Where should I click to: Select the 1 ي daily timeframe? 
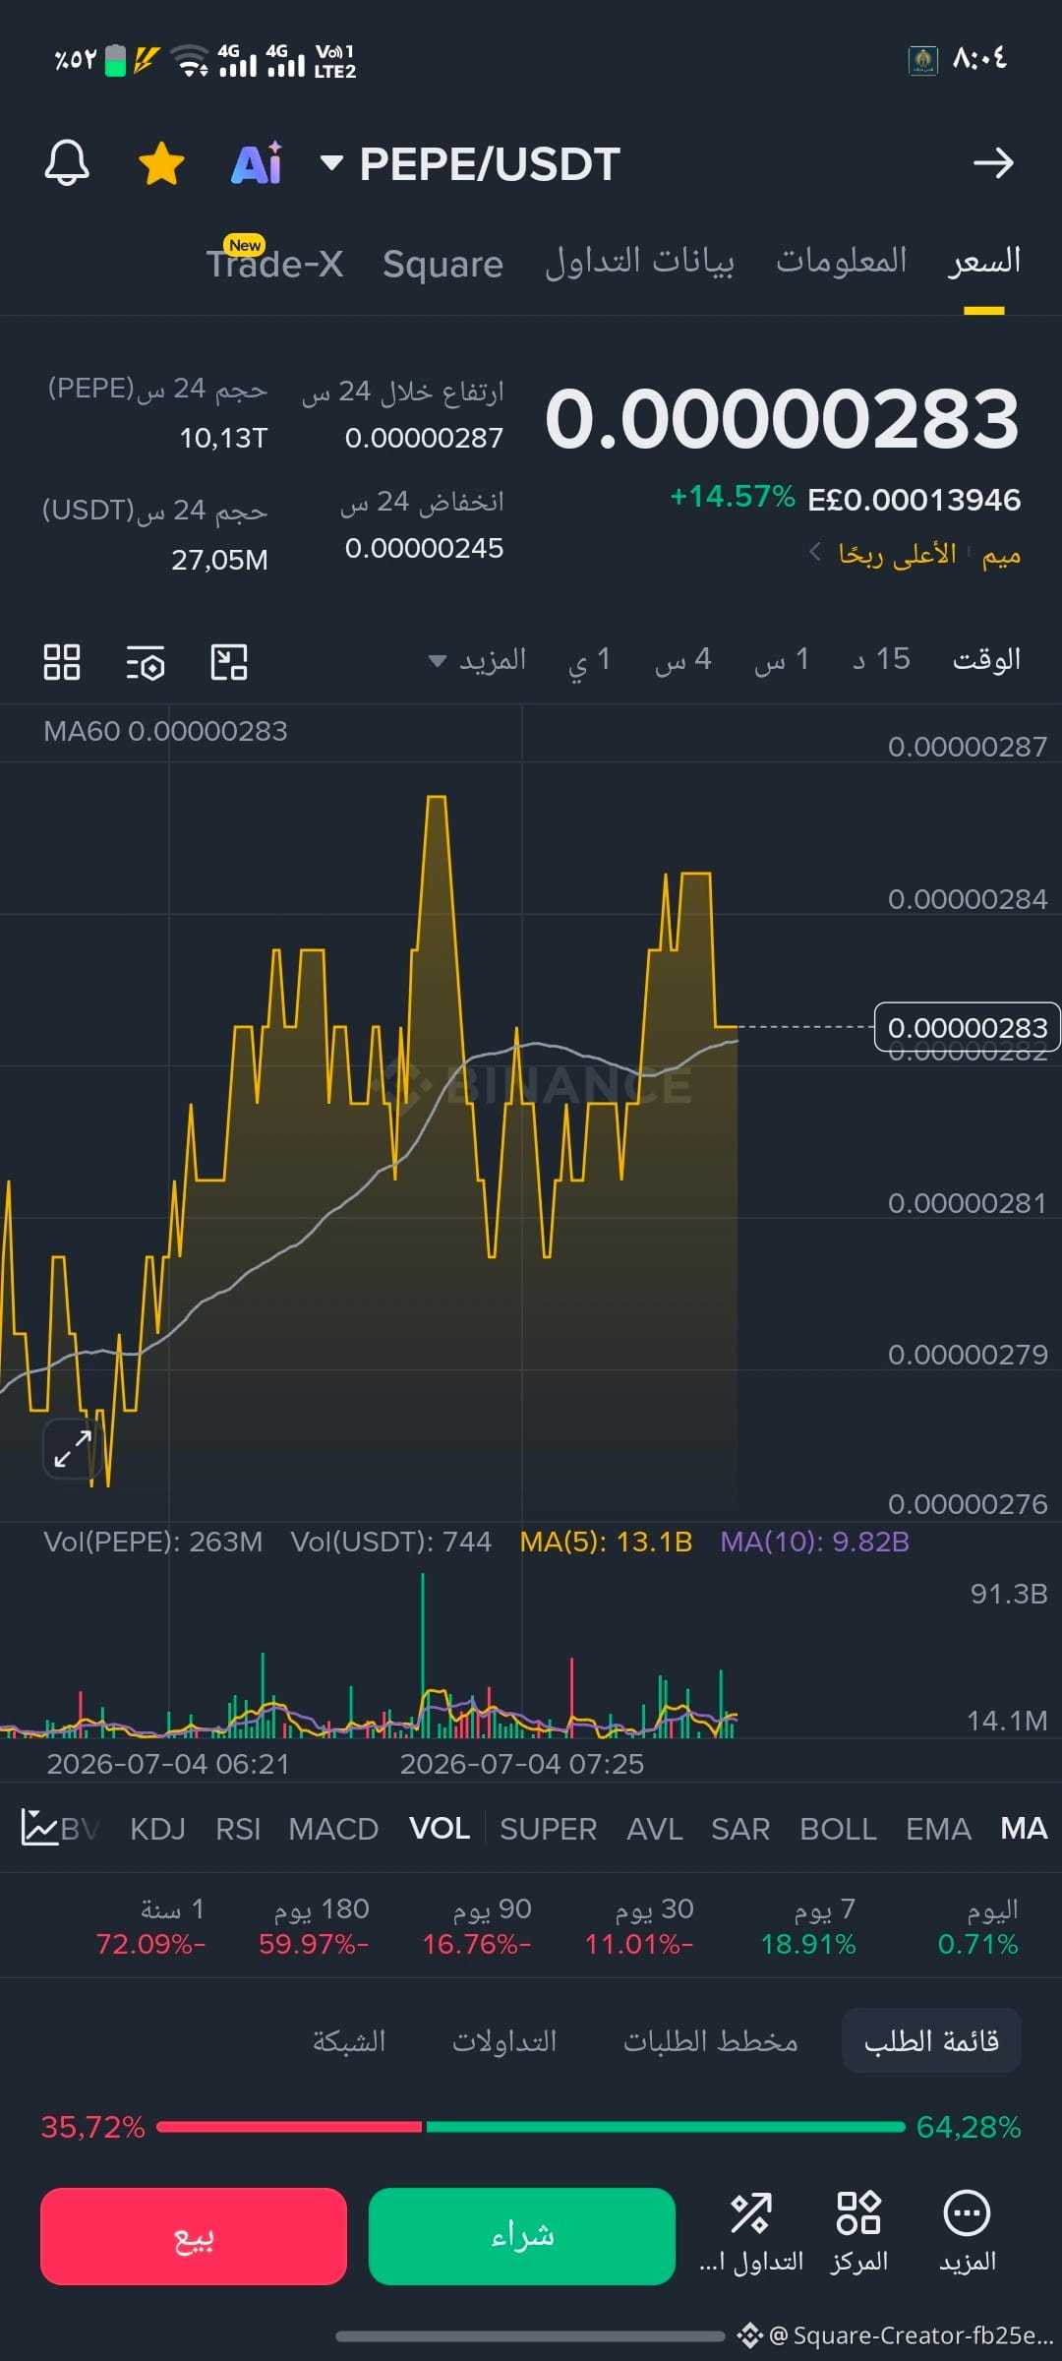tap(589, 660)
